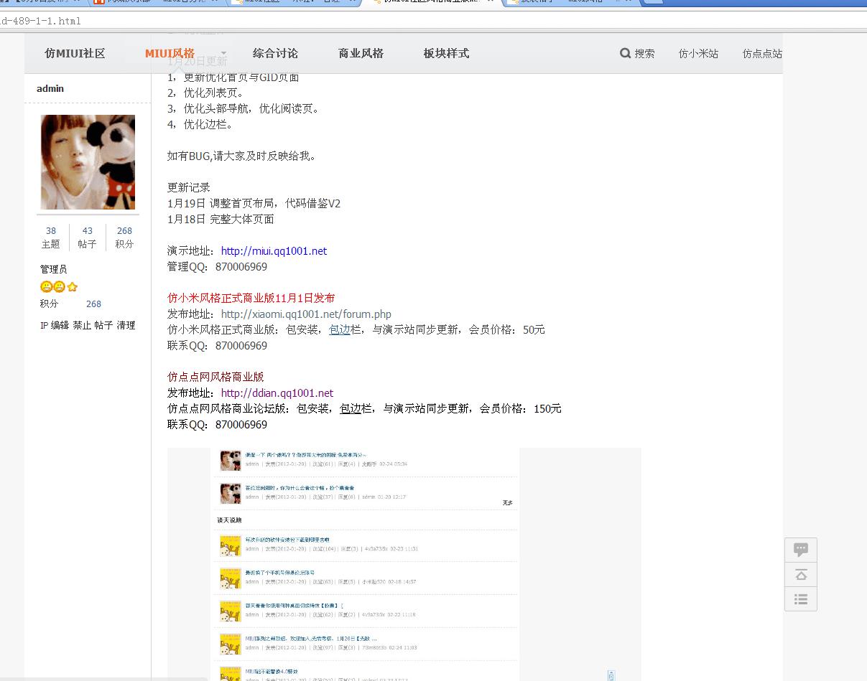Click the magnifier search icon in the navigation bar
Viewport: 867px width, 681px height.
pos(626,53)
